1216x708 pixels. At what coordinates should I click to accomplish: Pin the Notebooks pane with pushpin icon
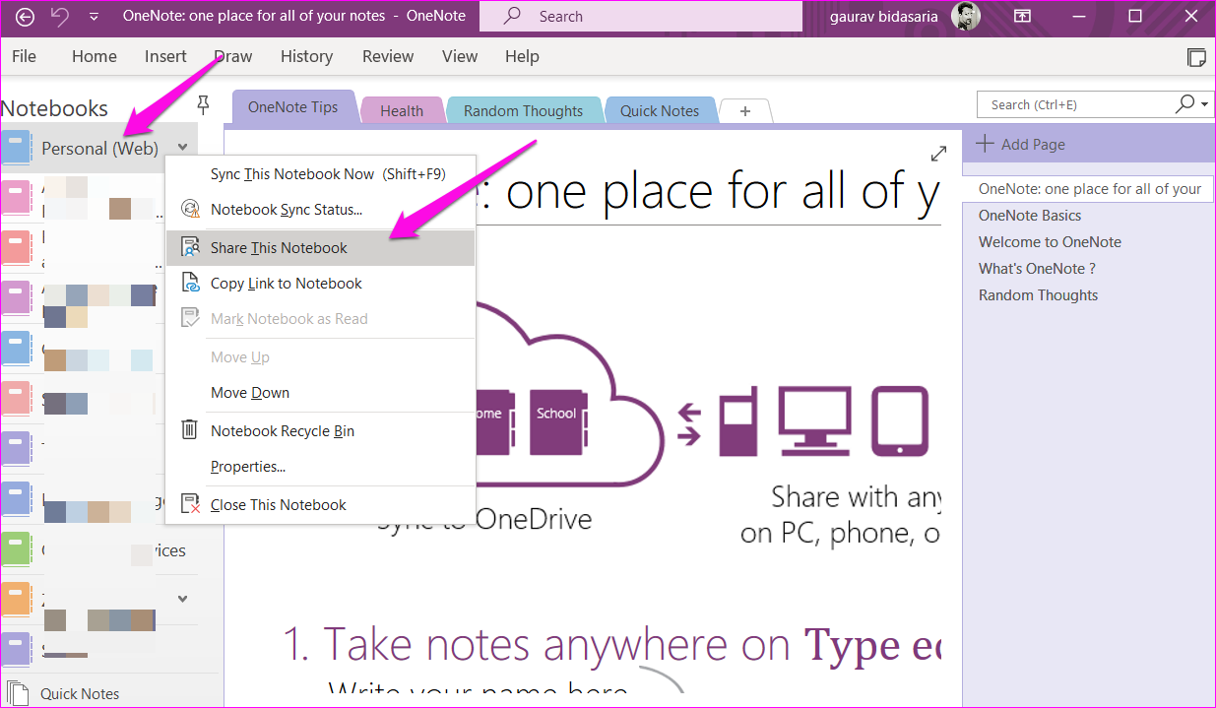[204, 104]
